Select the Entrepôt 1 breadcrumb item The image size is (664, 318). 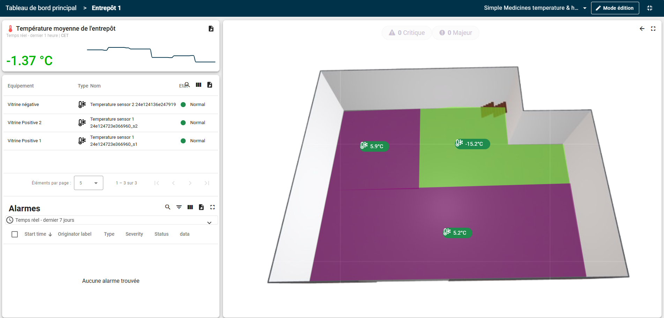pos(106,8)
